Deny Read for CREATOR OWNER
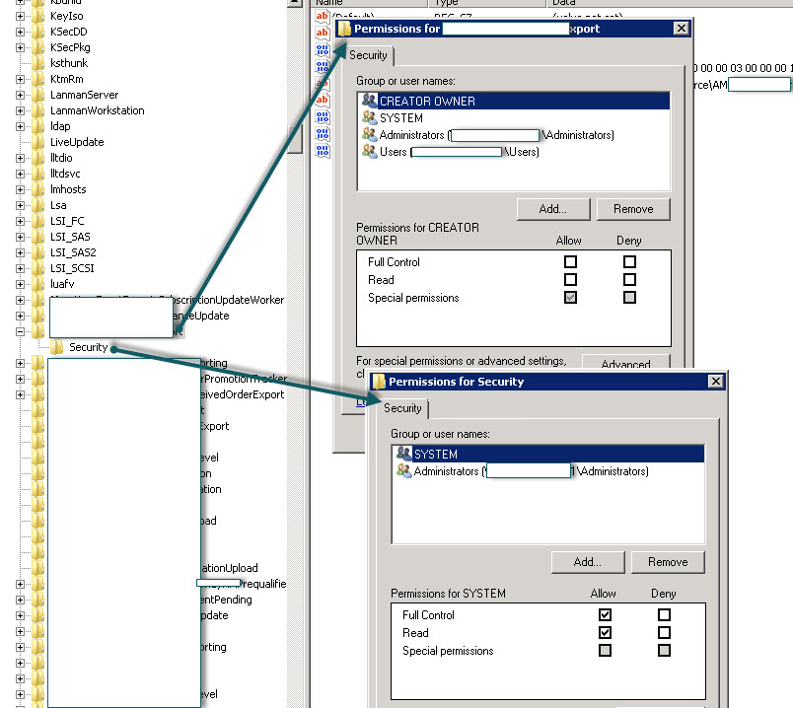 629,280
